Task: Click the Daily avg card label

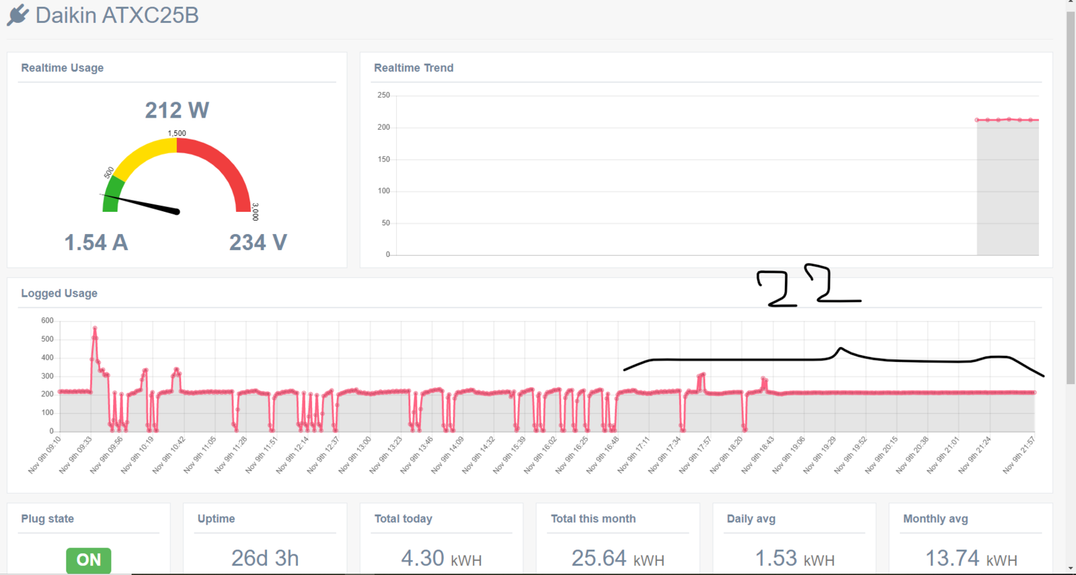Action: [x=751, y=519]
